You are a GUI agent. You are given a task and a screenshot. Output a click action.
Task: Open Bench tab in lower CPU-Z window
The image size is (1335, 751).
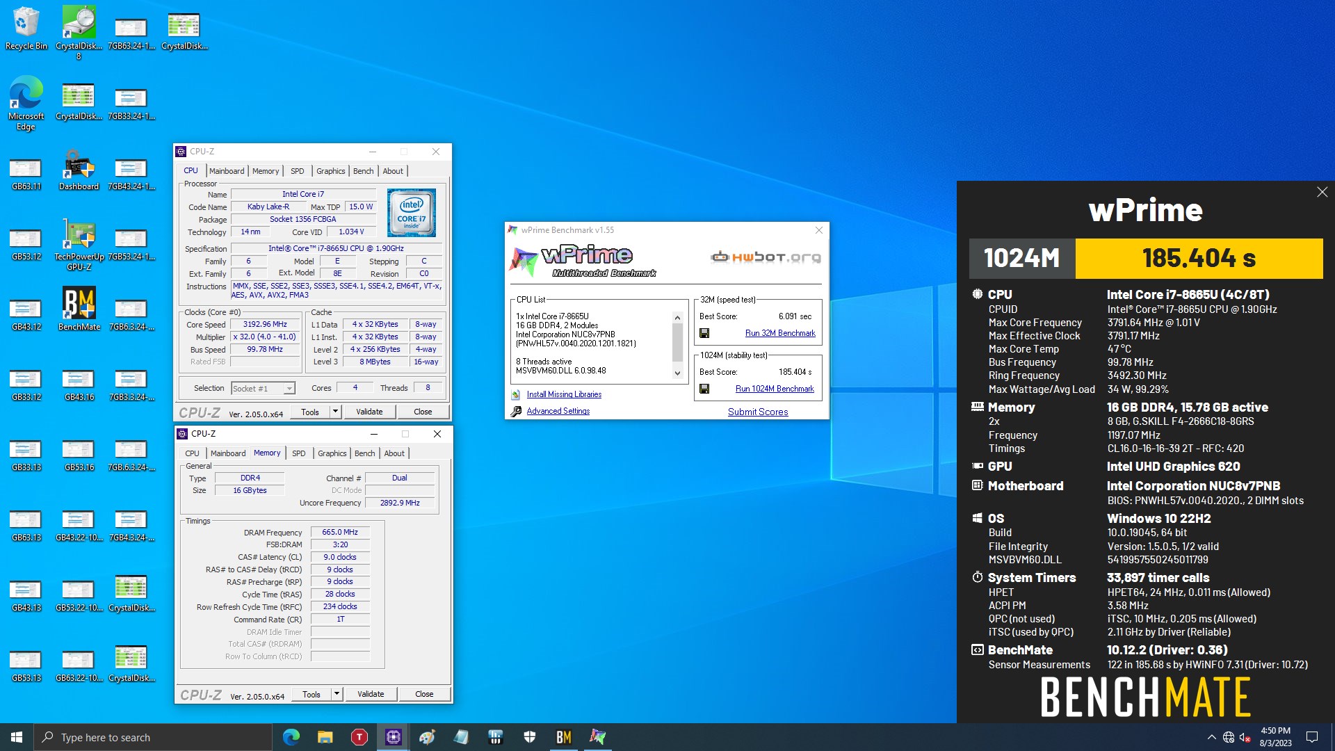[364, 453]
